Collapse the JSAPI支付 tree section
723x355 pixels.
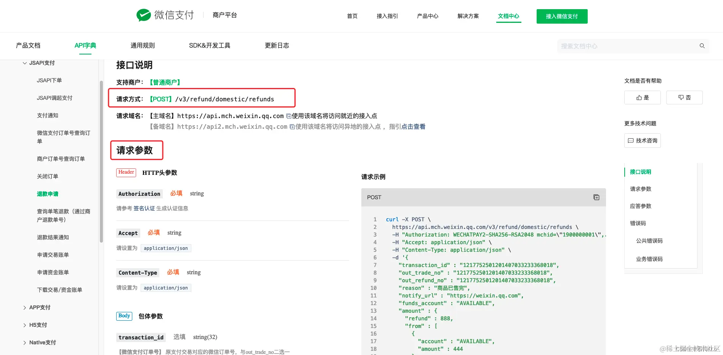click(x=25, y=63)
